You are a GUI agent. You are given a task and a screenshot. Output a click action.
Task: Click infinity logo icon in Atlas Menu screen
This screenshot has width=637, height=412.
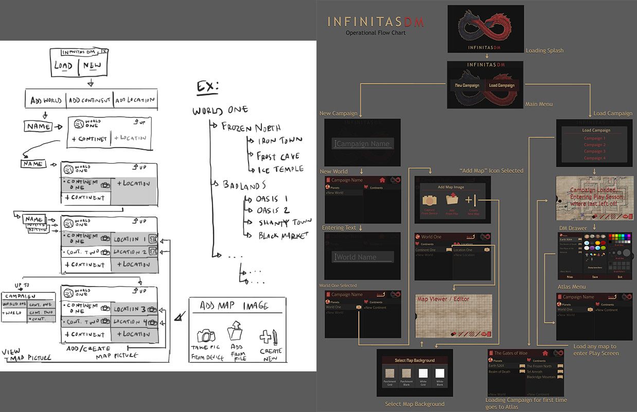(626, 296)
